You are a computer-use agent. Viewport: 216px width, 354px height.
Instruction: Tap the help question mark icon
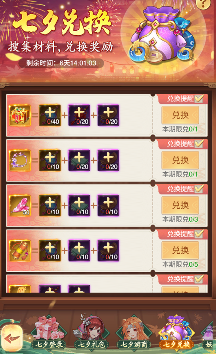203,4
